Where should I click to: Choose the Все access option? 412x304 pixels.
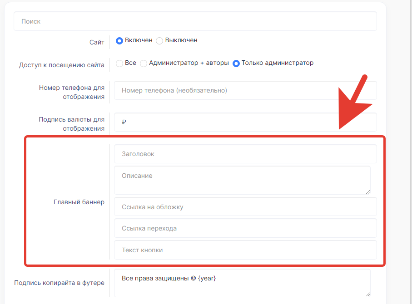click(119, 63)
